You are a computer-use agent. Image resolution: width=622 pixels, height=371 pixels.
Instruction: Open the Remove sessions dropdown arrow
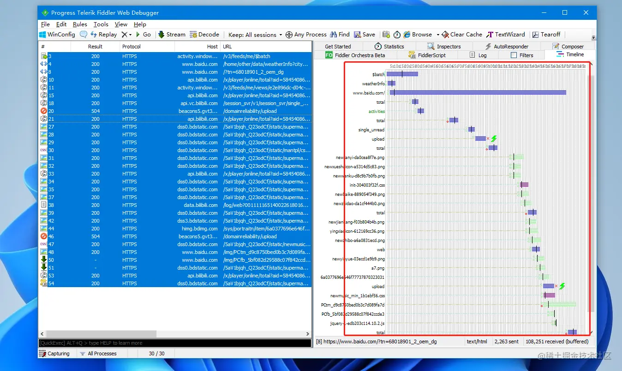click(131, 35)
